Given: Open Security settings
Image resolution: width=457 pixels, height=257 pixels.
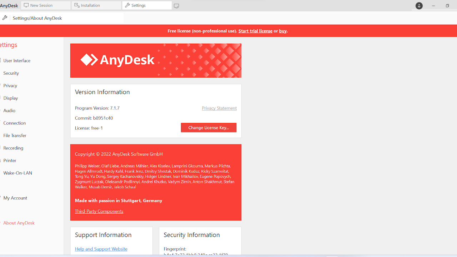Looking at the screenshot, I should [11, 73].
